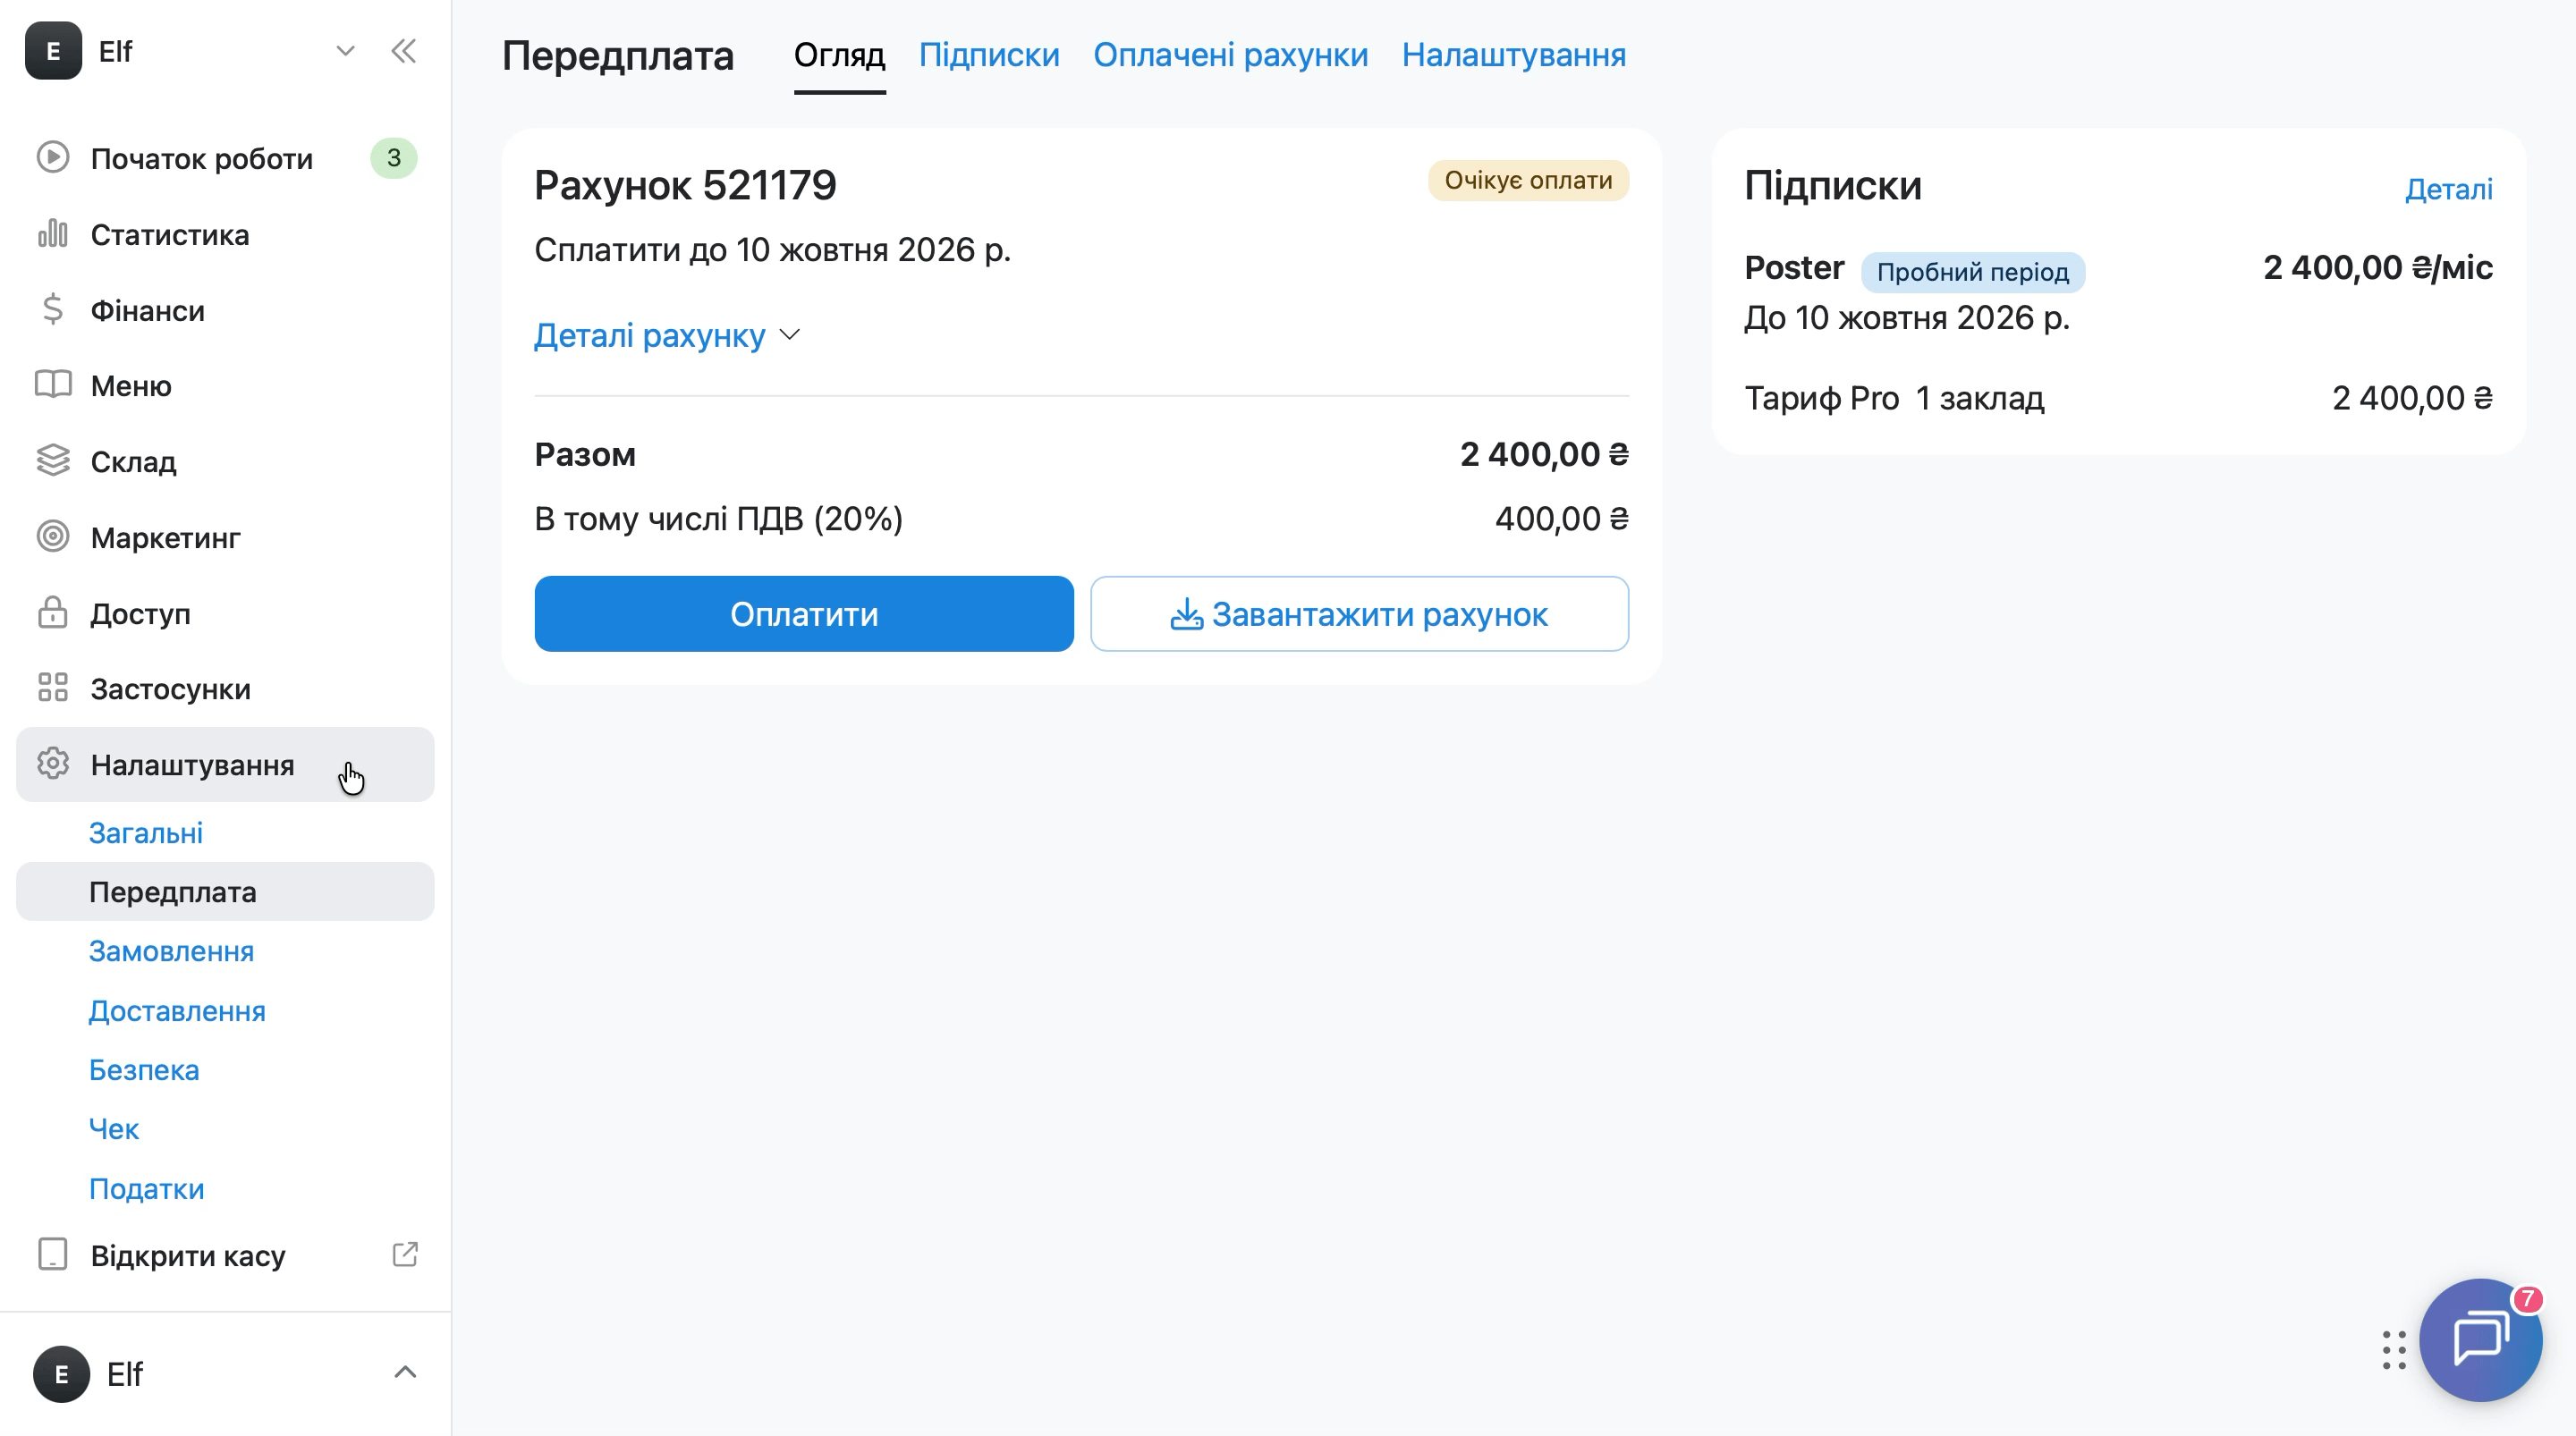Click the Очікує оплати status badge
The height and width of the screenshot is (1436, 2576).
(1528, 181)
